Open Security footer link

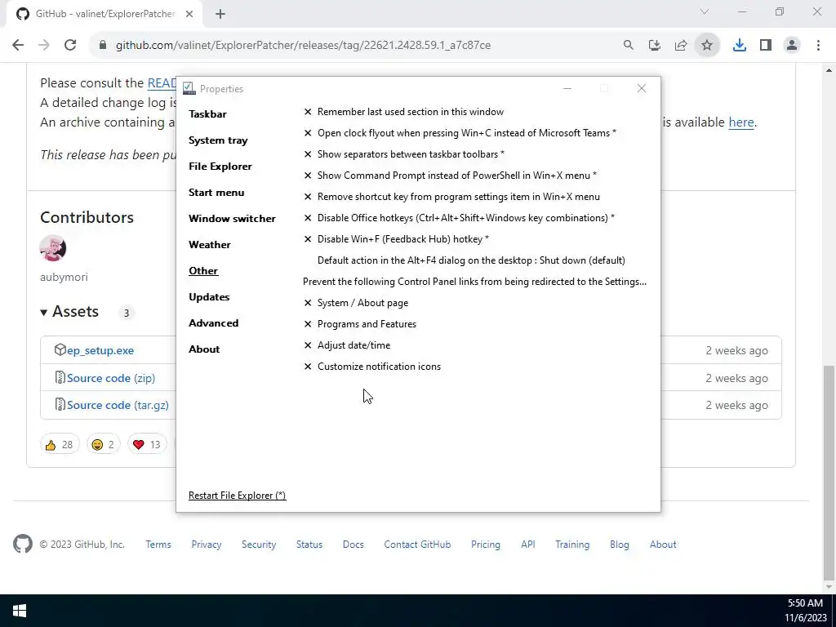[259, 545]
